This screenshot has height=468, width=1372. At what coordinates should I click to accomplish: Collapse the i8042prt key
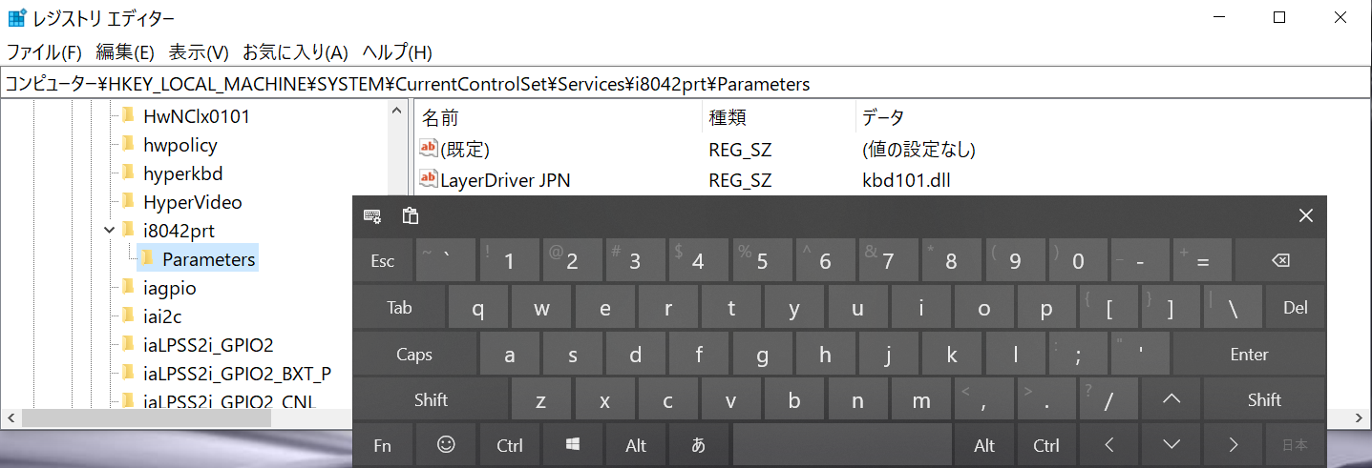click(107, 230)
